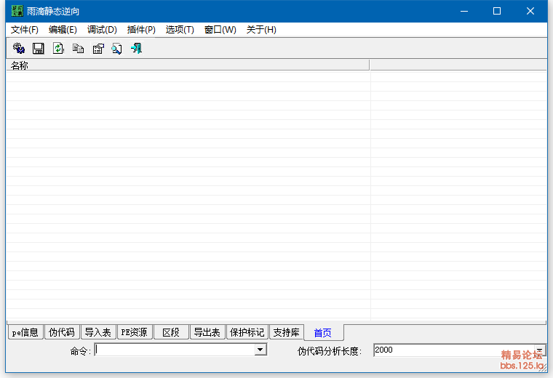Click the copy documents toolbar icon
This screenshot has width=553, height=378.
[78, 48]
